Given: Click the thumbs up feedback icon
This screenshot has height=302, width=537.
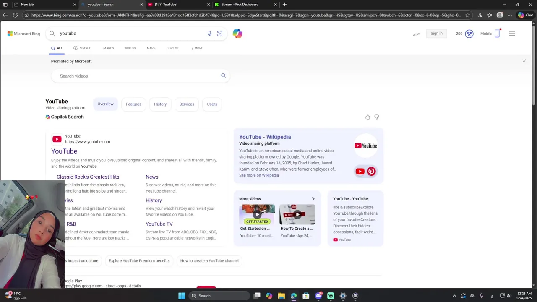Looking at the screenshot, I should click(x=368, y=117).
